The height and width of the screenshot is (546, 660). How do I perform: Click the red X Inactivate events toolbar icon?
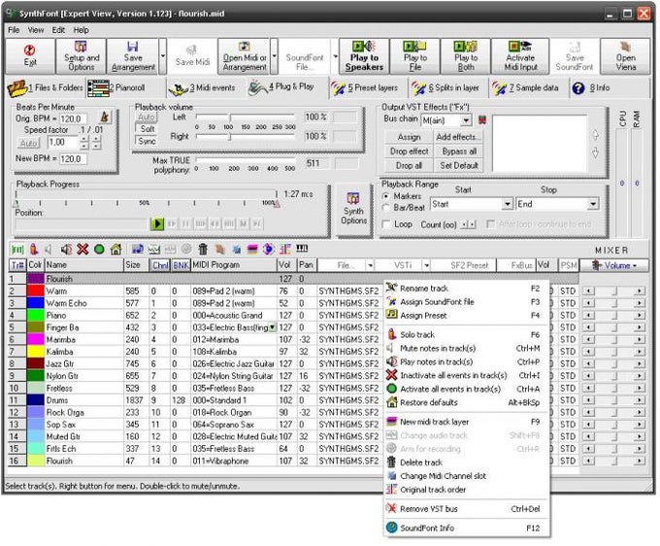coord(82,249)
